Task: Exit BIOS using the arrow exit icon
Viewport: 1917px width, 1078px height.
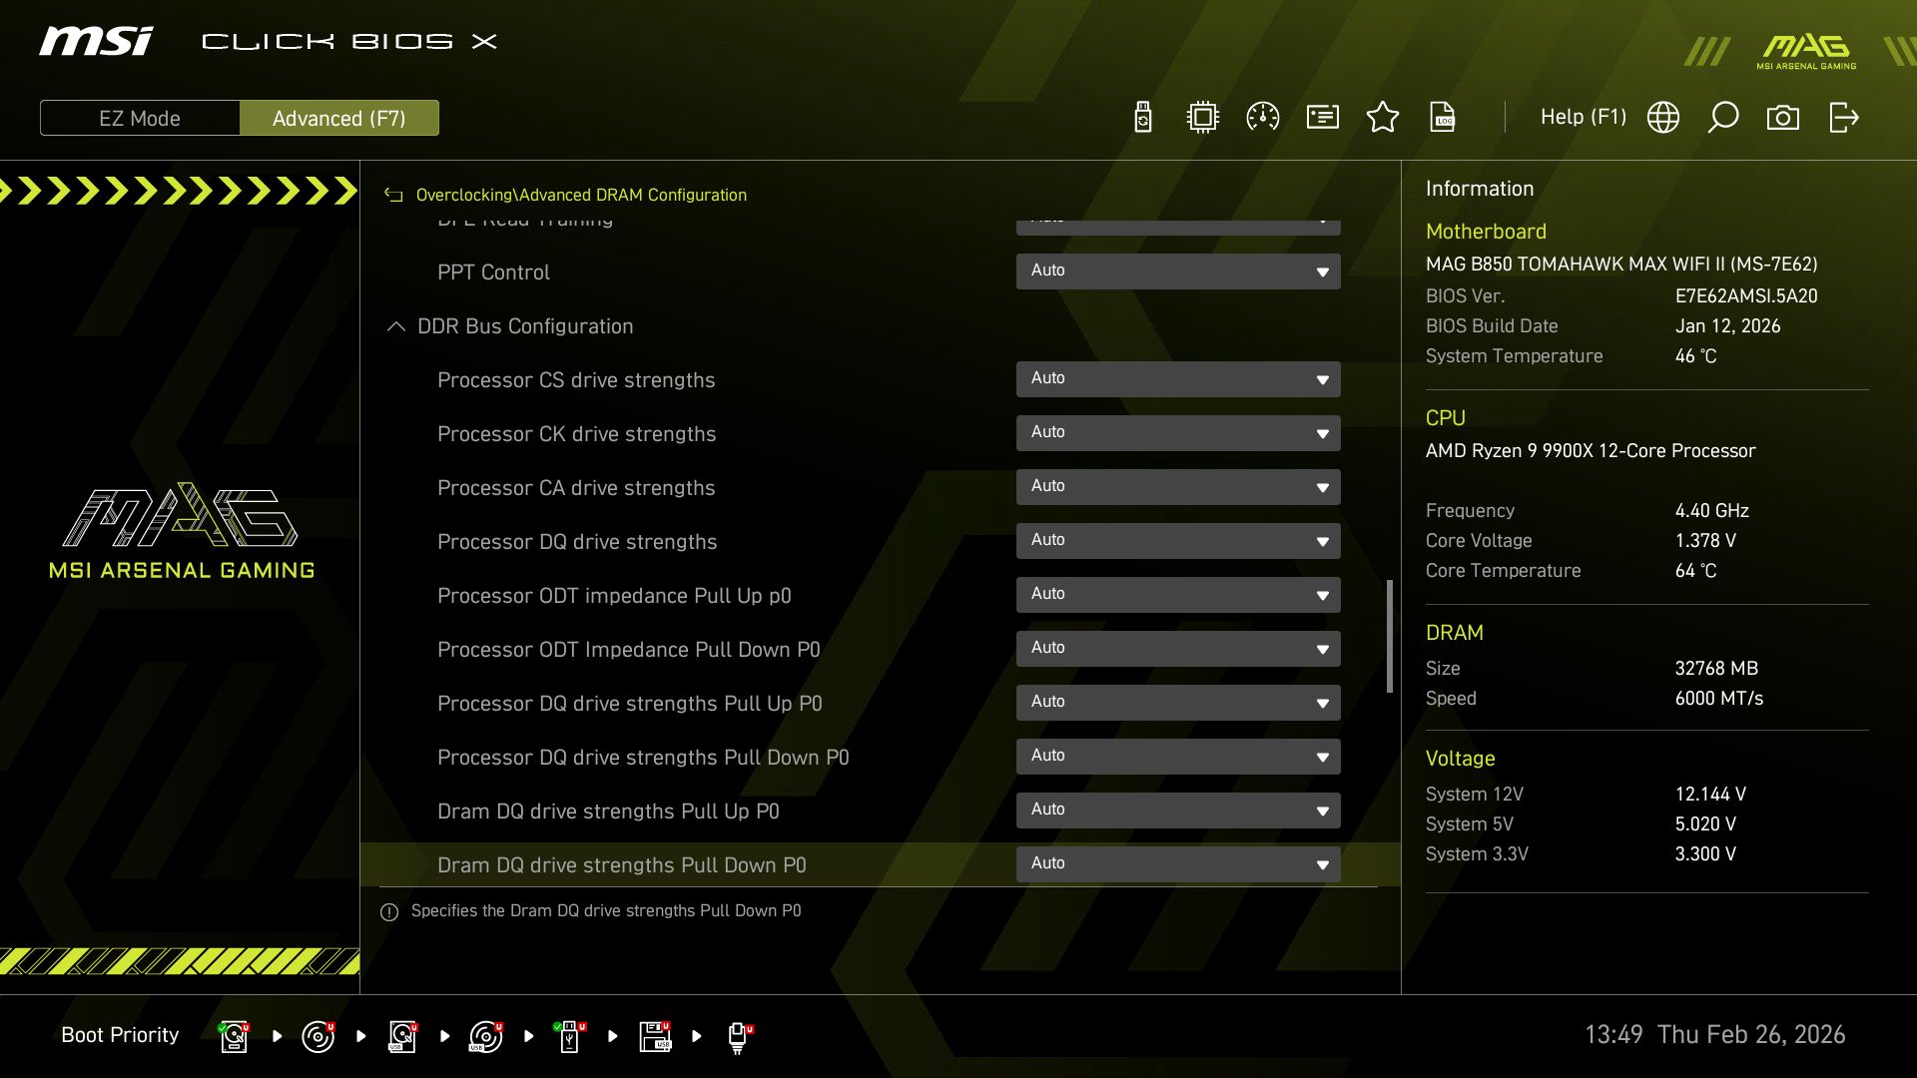Action: pos(1844,117)
